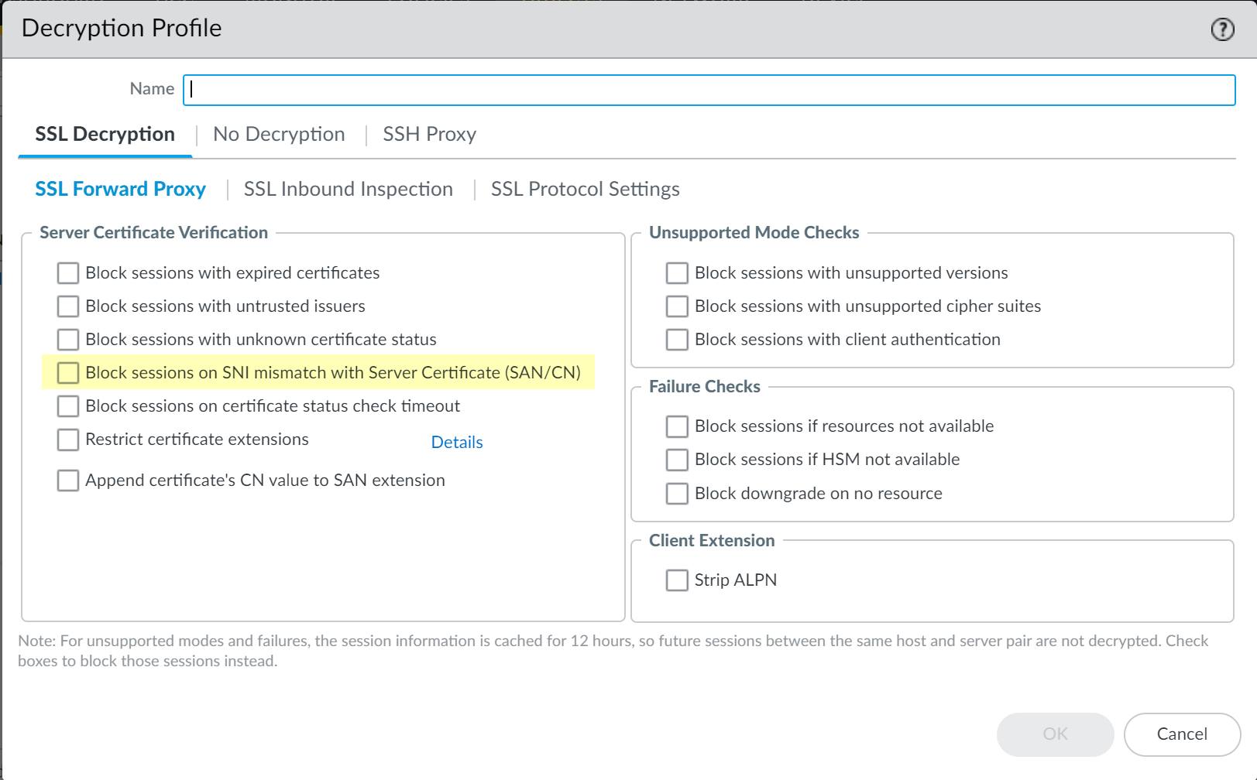Open the SSL Inbound Inspection sub-tab
The height and width of the screenshot is (780, 1257).
pos(348,190)
